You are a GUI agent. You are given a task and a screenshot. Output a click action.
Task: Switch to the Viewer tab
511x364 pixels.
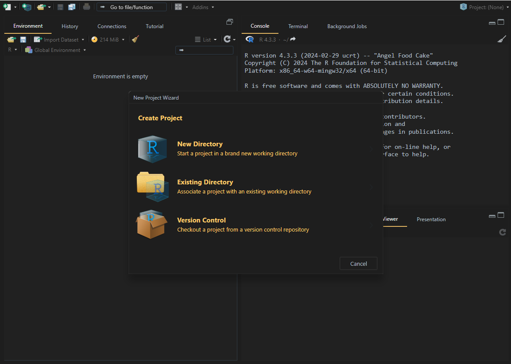point(391,219)
